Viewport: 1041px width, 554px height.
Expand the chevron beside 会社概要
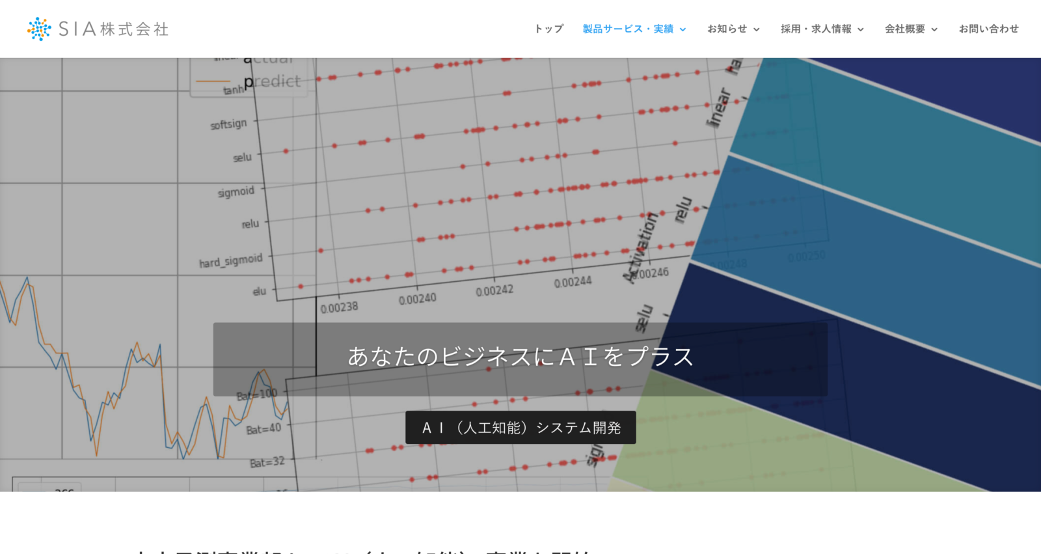click(x=934, y=29)
